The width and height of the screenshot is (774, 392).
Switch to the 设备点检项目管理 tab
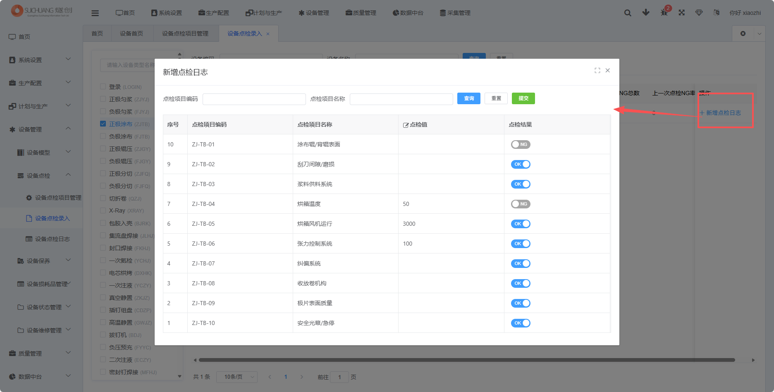coord(185,33)
